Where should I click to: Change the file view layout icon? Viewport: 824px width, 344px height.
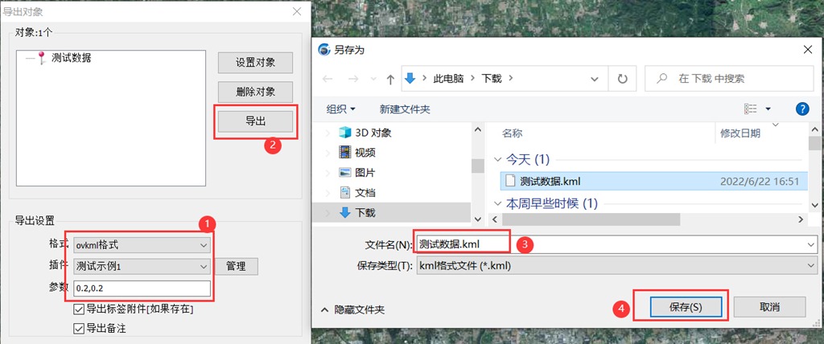tap(752, 109)
